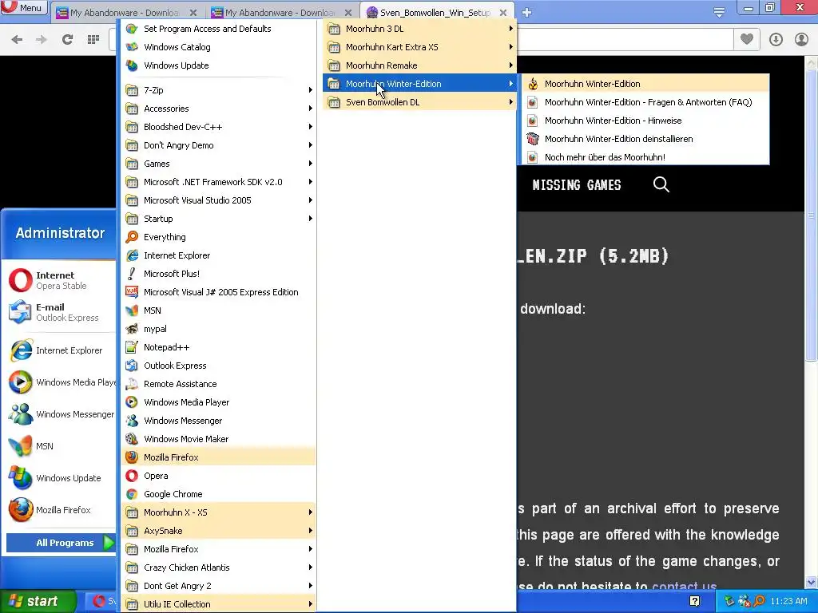The image size is (818, 613).
Task: Click Windows Update icon in All Programs list
Action: pyautogui.click(x=132, y=65)
